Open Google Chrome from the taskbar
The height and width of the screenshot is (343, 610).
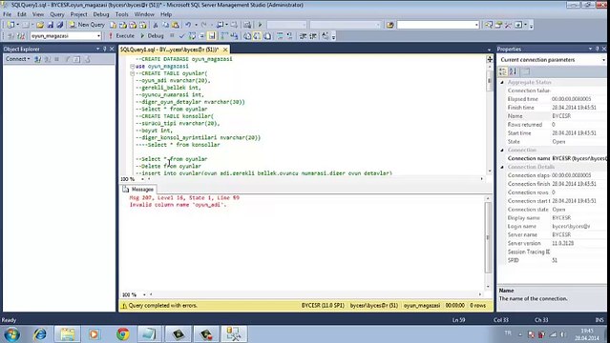pos(123,334)
